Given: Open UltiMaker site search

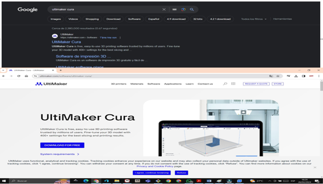Looking at the screenshot, I should 225,84.
